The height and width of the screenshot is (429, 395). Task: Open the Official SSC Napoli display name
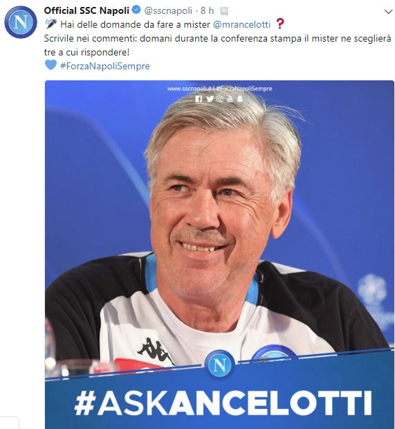click(x=86, y=10)
